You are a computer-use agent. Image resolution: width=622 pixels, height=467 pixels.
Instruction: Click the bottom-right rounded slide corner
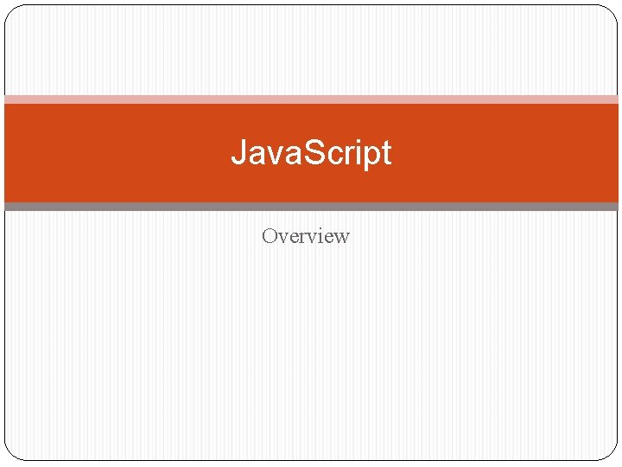click(x=612, y=454)
